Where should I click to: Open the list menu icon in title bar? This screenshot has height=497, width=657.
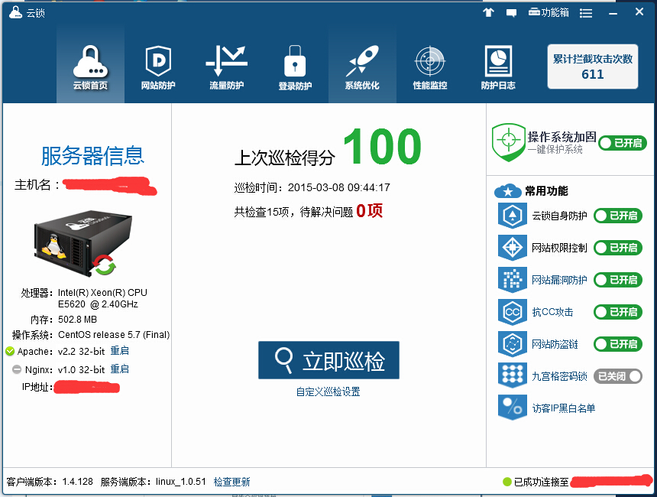pos(586,14)
